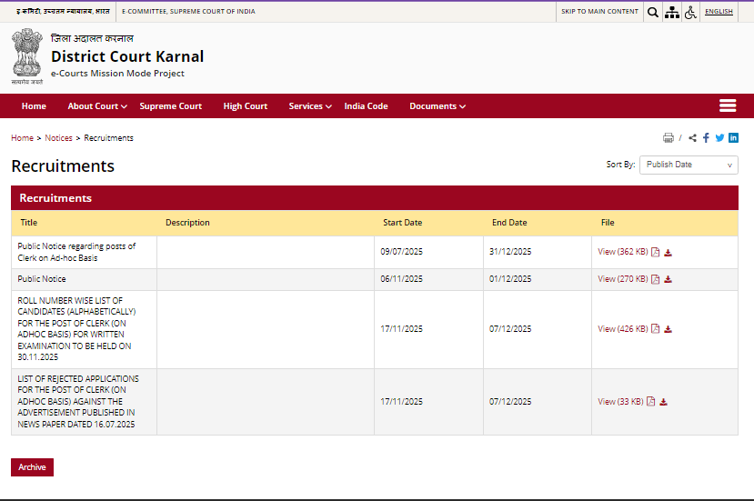Open the sitemap icon

pyautogui.click(x=672, y=12)
